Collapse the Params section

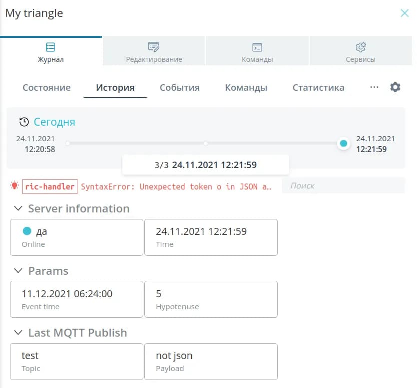[x=18, y=271]
